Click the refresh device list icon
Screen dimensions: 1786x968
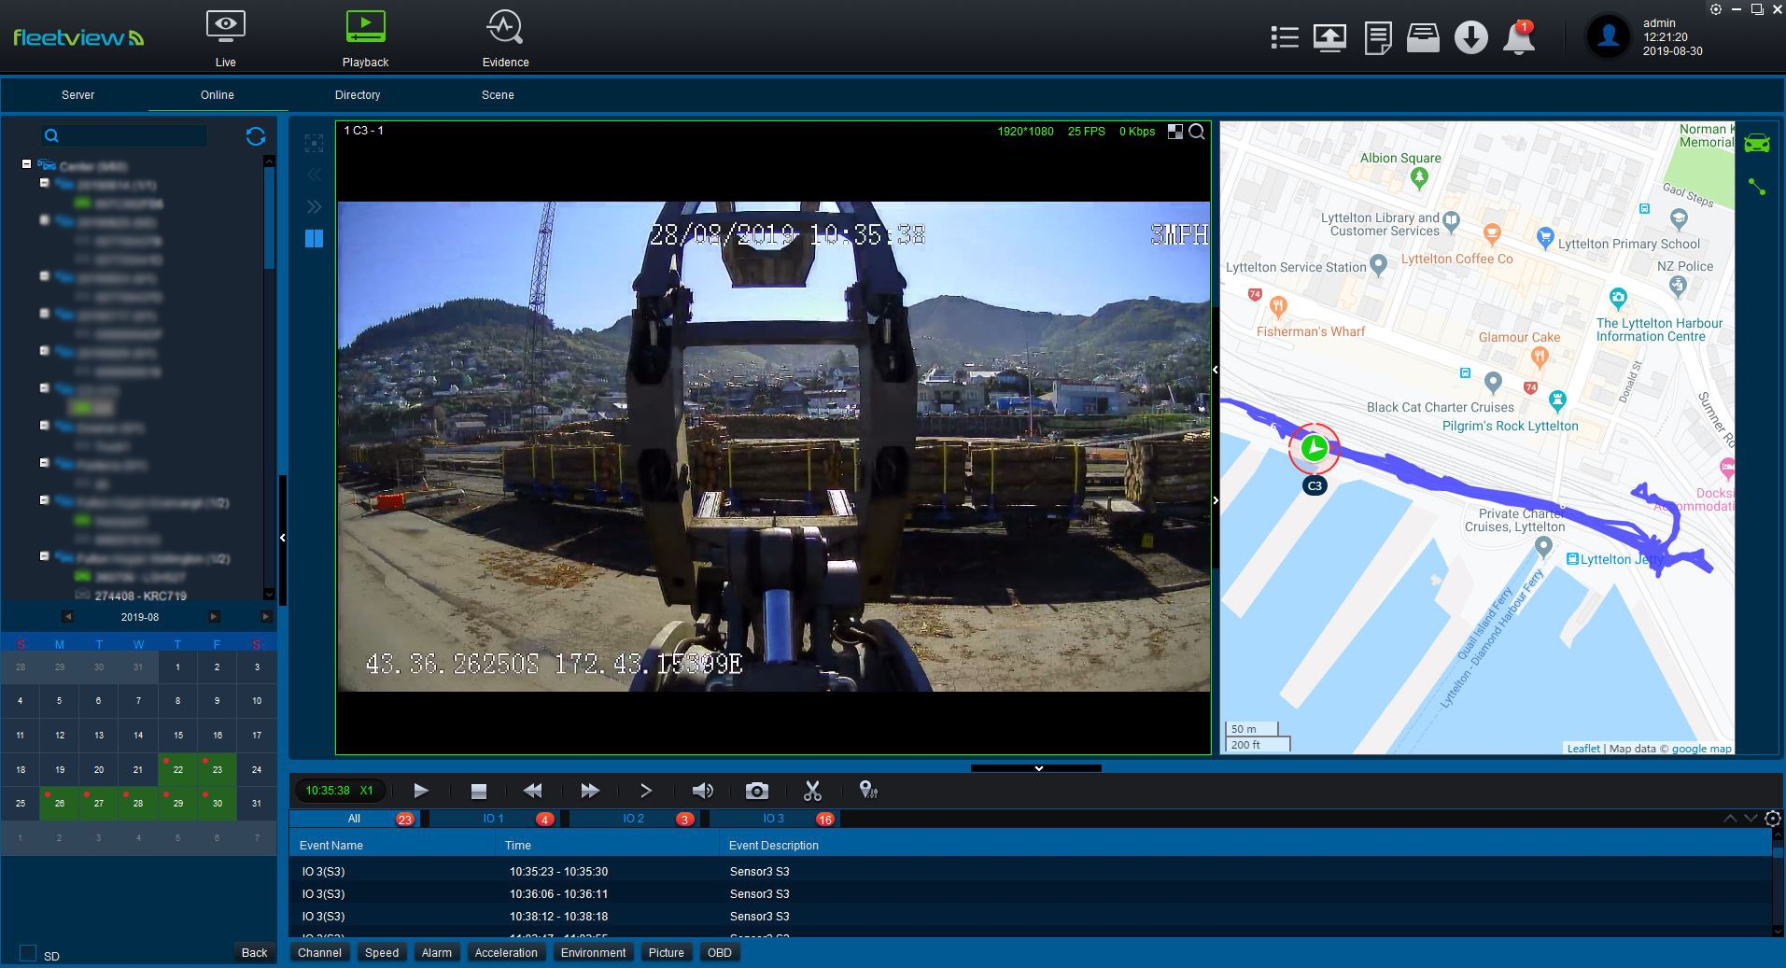click(x=256, y=136)
